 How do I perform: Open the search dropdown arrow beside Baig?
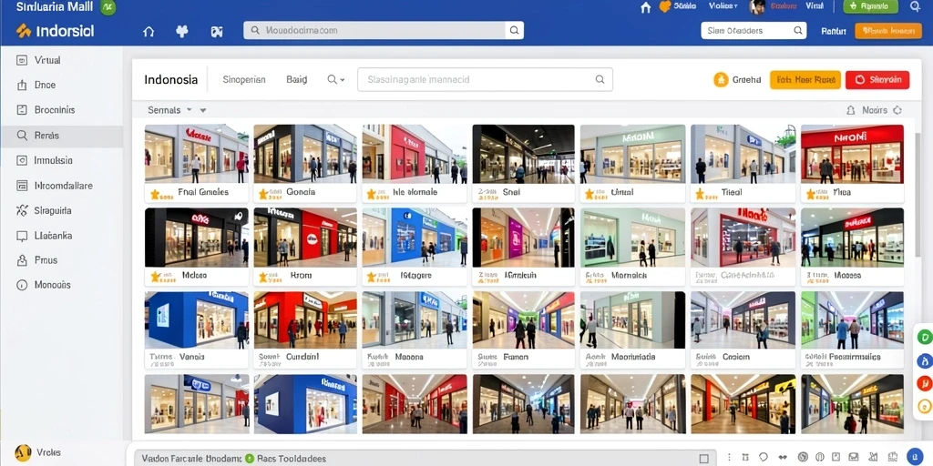[x=336, y=79]
